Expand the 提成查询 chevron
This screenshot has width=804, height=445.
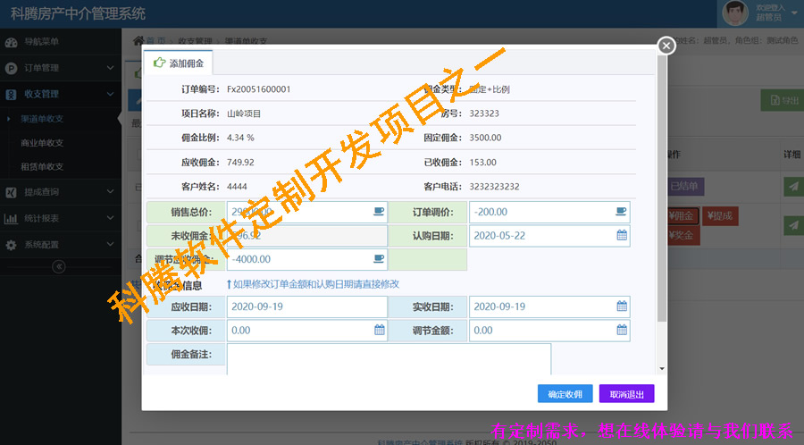110,192
